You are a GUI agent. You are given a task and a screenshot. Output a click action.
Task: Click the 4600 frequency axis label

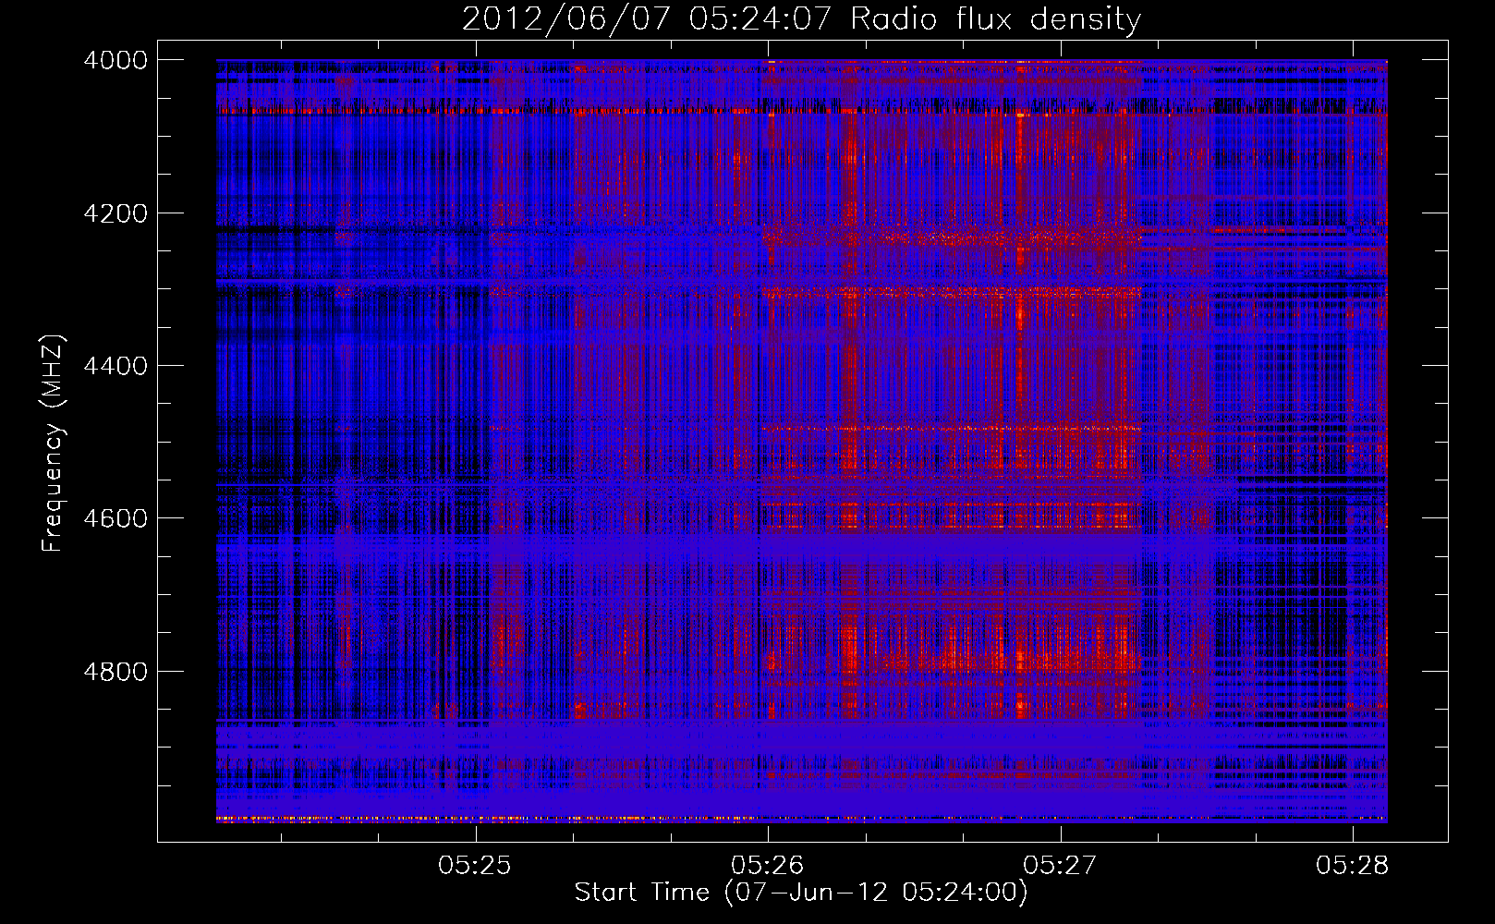click(115, 518)
